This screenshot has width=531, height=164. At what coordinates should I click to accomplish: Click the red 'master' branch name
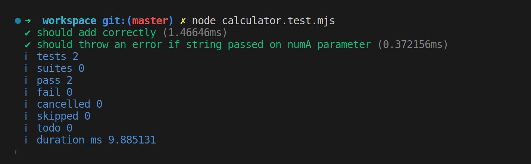tap(150, 21)
